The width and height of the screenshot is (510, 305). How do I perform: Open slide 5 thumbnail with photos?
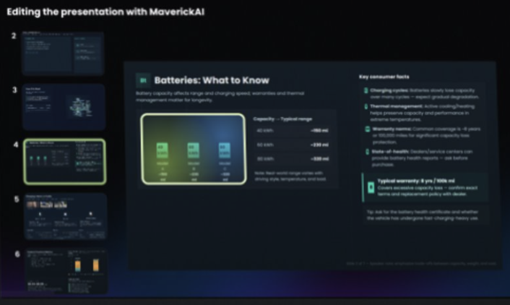pyautogui.click(x=66, y=216)
